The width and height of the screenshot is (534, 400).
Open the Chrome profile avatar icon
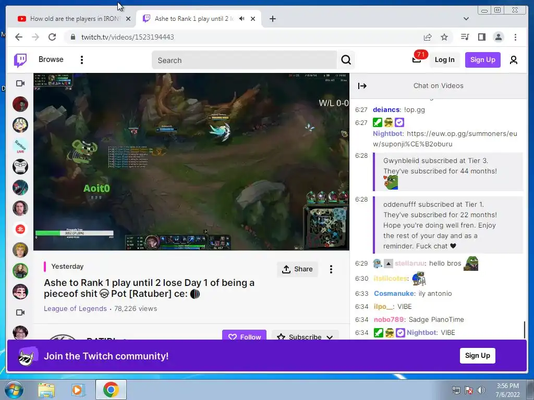(x=498, y=37)
